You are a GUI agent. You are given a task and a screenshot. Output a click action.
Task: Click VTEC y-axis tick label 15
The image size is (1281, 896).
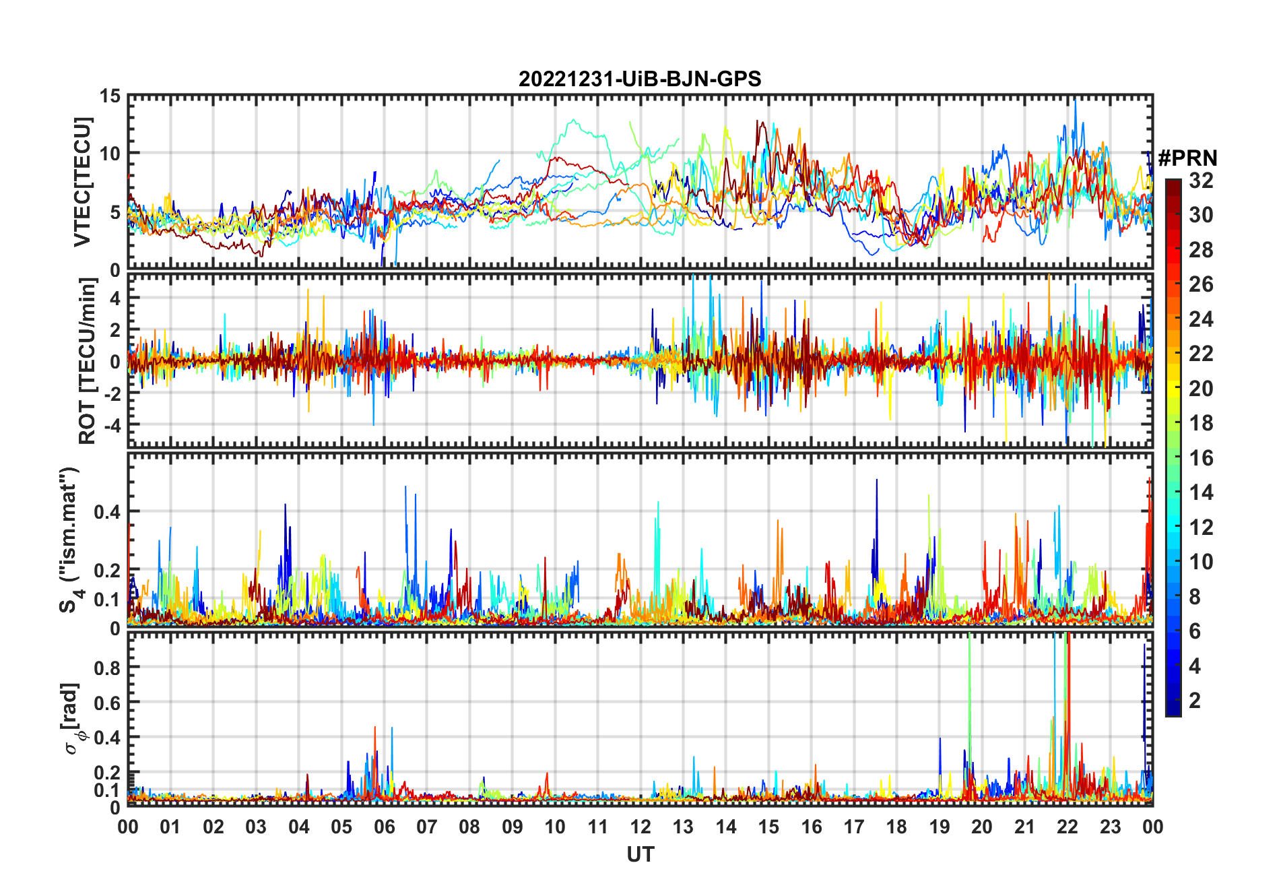(110, 96)
